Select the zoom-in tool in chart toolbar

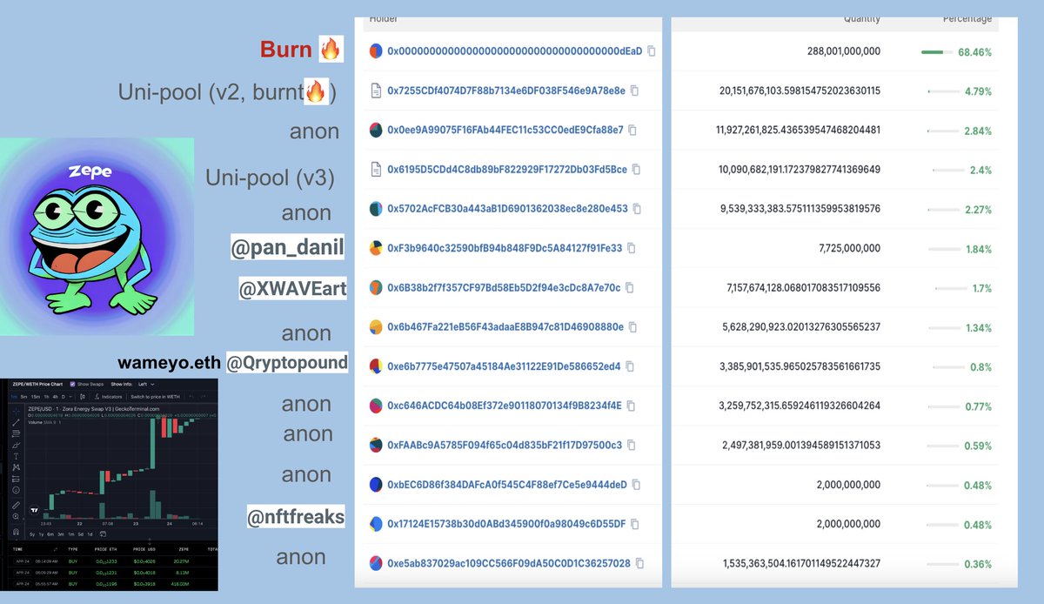(x=16, y=516)
